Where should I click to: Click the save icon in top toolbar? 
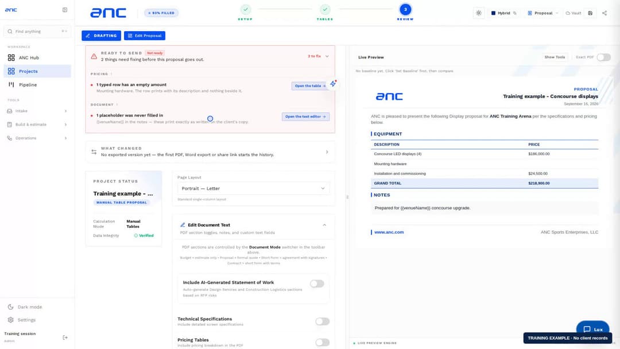(x=590, y=13)
